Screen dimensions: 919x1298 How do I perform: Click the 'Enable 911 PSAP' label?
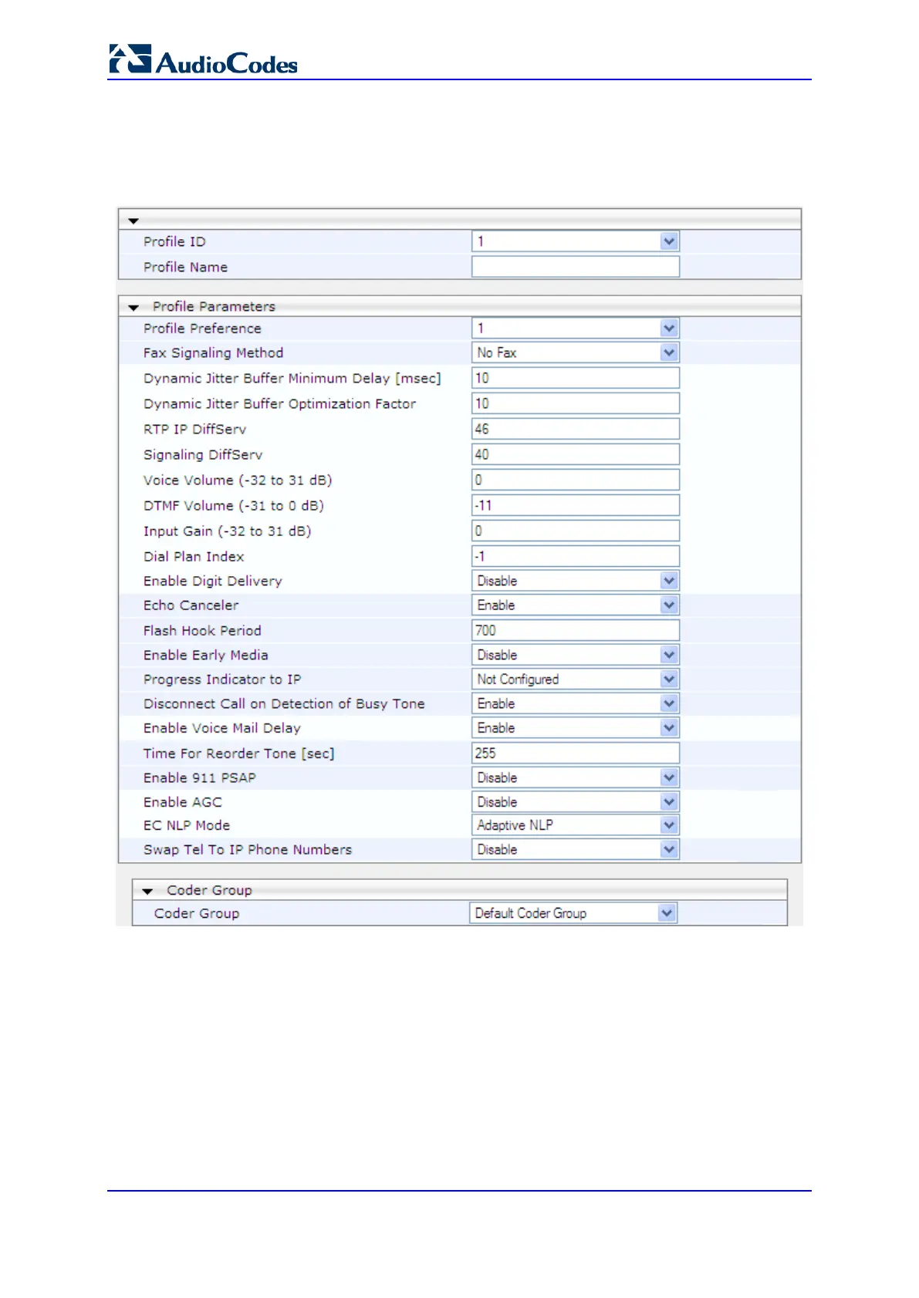coord(199,777)
